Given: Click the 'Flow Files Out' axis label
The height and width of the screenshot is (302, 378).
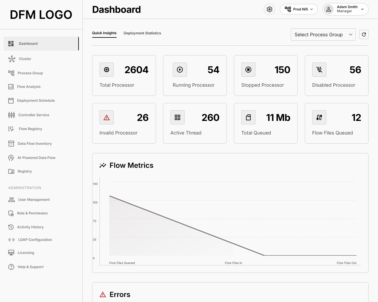Looking at the screenshot, I should click(346, 263).
